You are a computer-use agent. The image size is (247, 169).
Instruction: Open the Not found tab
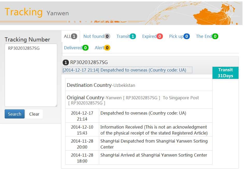click(97, 36)
